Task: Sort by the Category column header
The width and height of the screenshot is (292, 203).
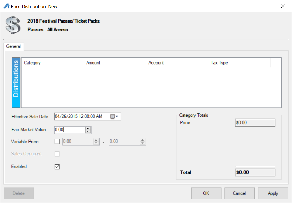Action: pos(53,63)
